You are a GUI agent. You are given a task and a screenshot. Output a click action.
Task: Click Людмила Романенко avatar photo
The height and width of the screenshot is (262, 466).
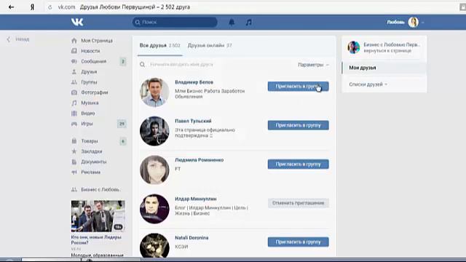(154, 170)
